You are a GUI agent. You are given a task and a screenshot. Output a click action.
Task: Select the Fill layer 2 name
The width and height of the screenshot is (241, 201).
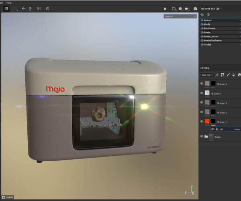tap(222, 113)
